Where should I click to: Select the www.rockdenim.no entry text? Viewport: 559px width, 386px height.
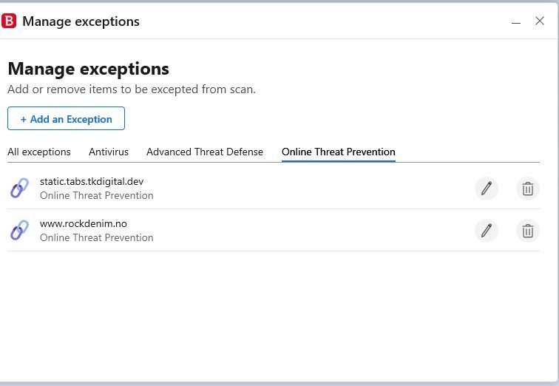[84, 223]
